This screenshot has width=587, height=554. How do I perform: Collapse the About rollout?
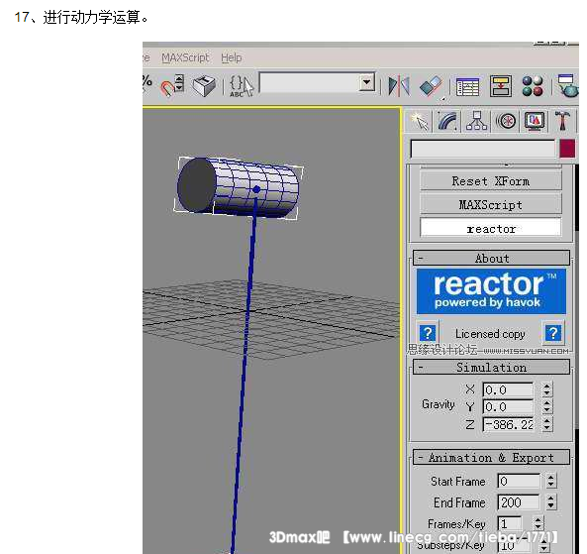pos(491,259)
